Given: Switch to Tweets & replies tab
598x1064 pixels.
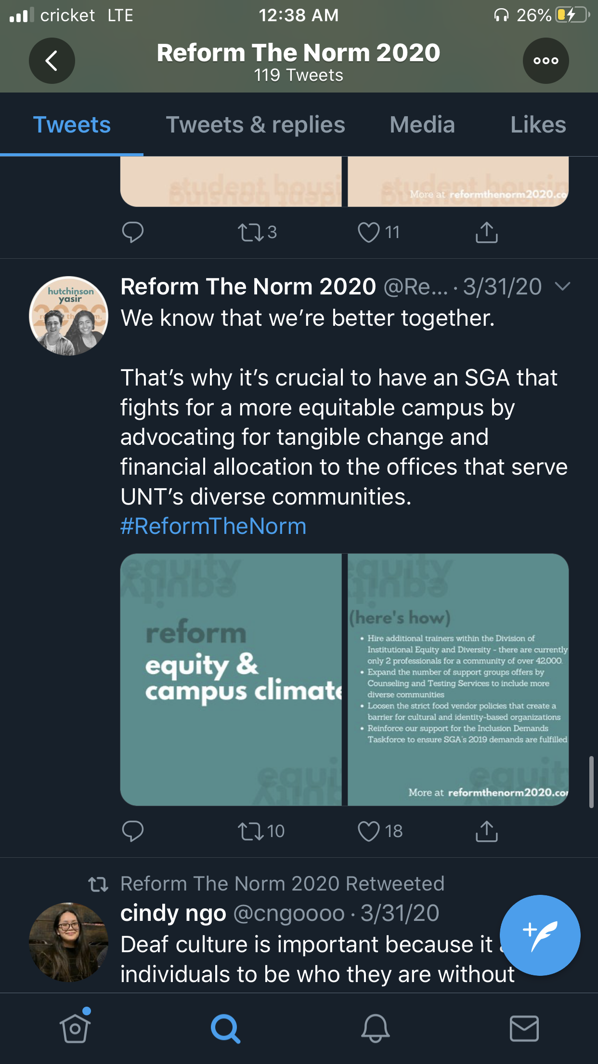Looking at the screenshot, I should tap(255, 125).
